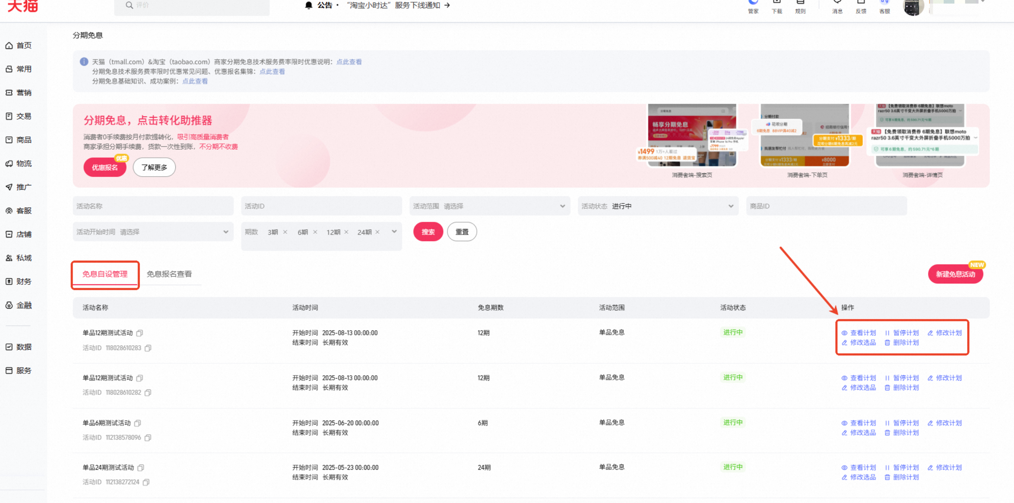Switch to the 免息自设管理 tab
1014x503 pixels.
point(105,274)
